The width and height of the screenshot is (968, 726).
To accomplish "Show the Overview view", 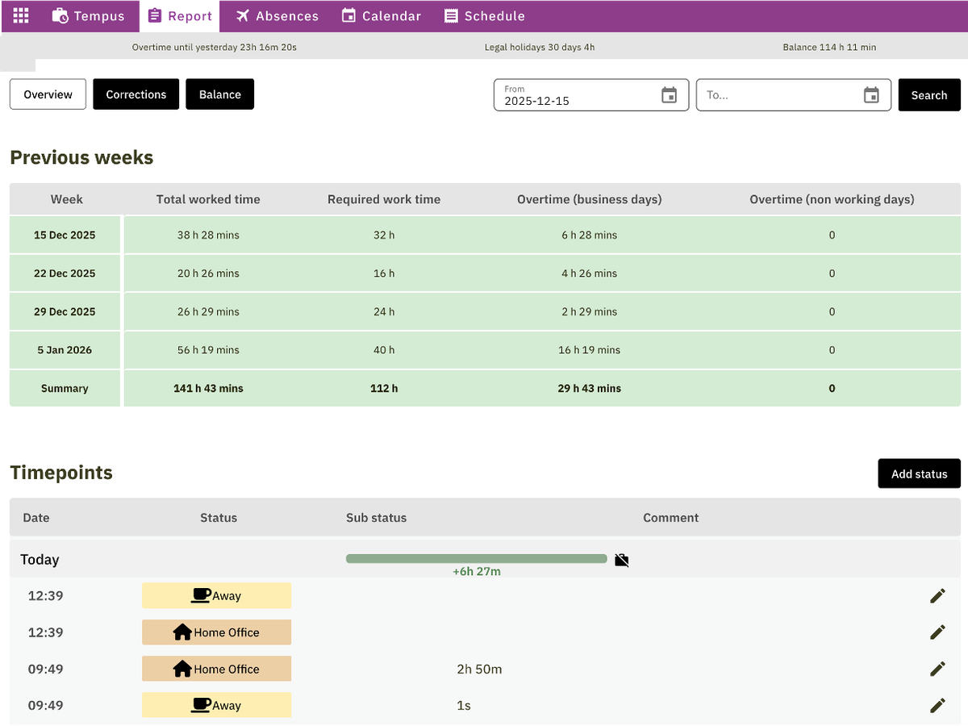I will 48,94.
